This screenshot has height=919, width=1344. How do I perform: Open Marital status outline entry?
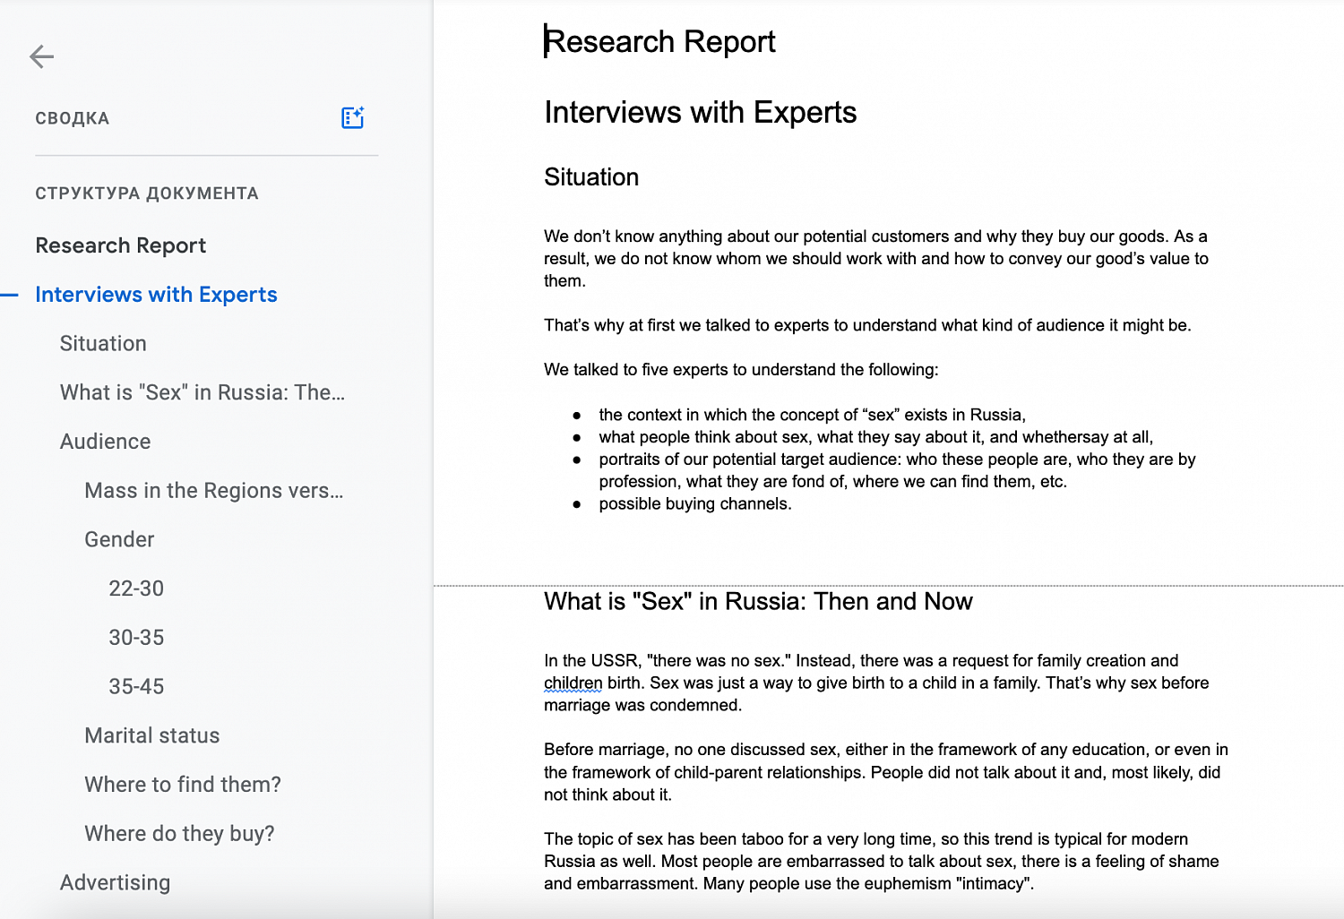pyautogui.click(x=152, y=735)
